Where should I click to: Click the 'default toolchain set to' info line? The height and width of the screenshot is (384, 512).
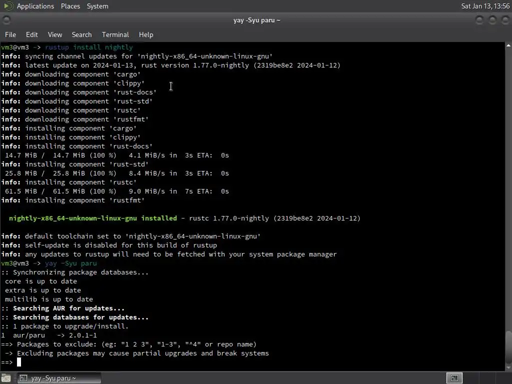coord(130,236)
